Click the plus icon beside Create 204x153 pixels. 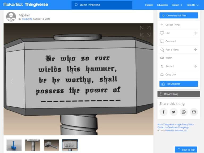coord(181,5)
